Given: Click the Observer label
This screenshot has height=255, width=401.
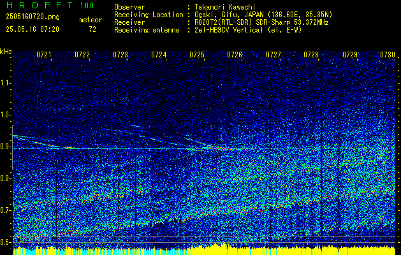Looking at the screenshot, I should coord(129,7).
